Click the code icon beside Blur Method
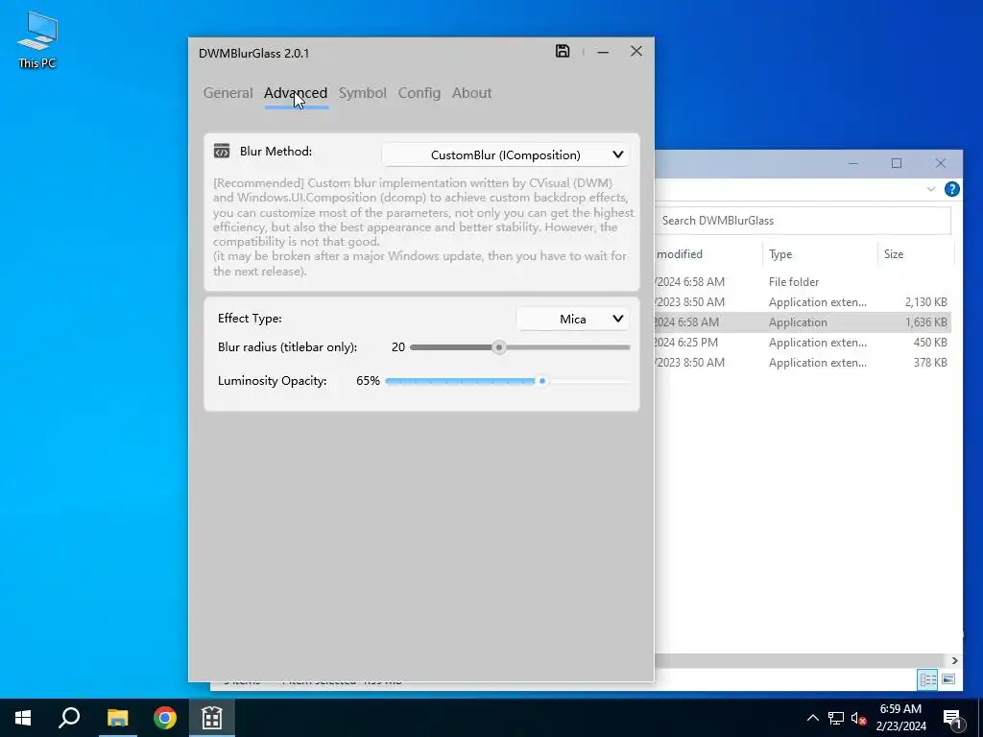Viewport: 983px width, 737px height. coord(222,151)
